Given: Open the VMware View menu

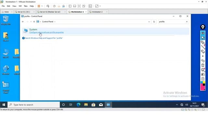Looking at the screenshot, I should (14, 6).
